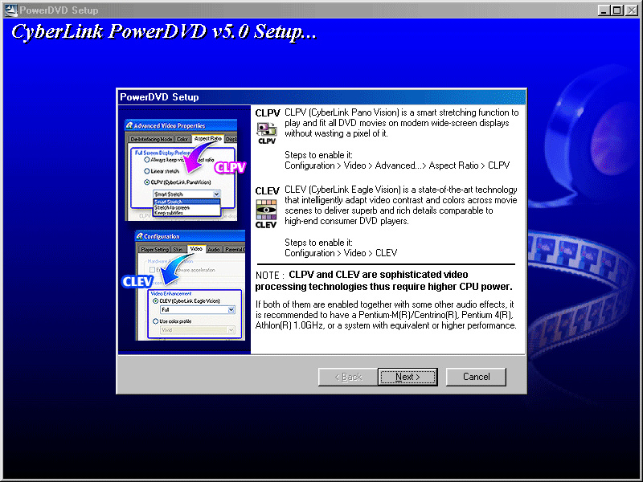Open the greyed Vivid dropdown
This screenshot has height=482, width=643.
coord(198,330)
